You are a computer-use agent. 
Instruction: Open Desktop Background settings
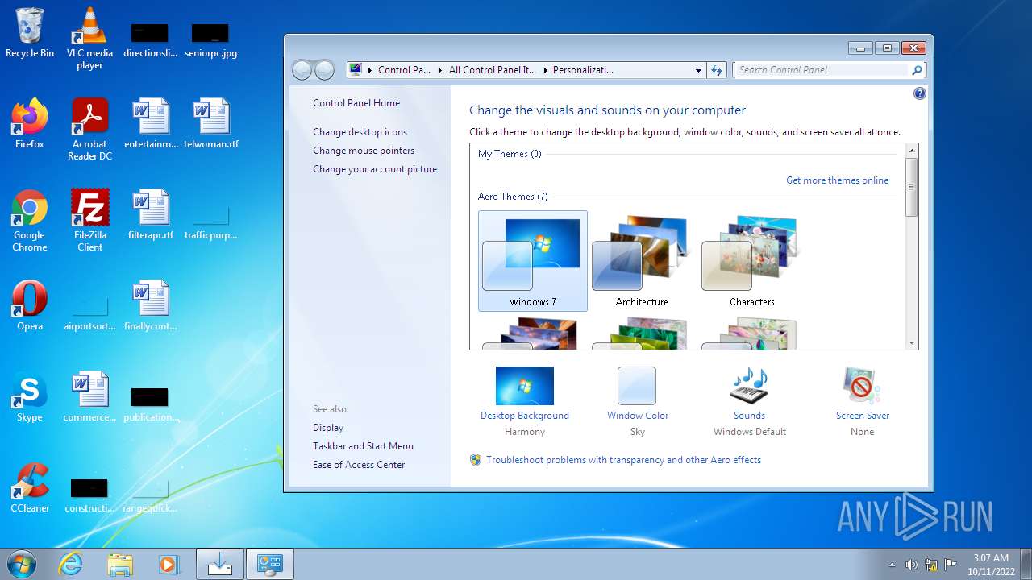[x=525, y=400]
